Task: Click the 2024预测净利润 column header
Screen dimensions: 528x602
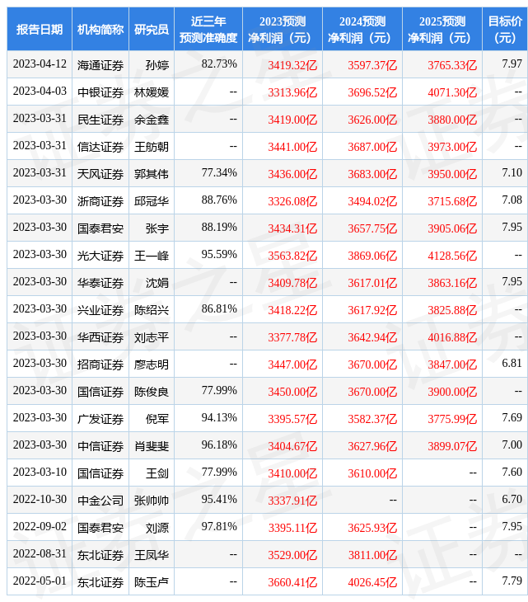Action: pyautogui.click(x=362, y=30)
